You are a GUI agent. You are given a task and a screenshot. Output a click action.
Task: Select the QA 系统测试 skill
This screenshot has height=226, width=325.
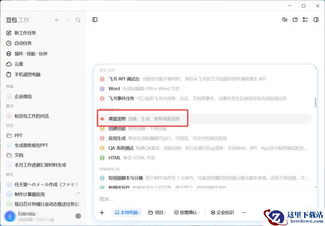[x=205, y=148]
